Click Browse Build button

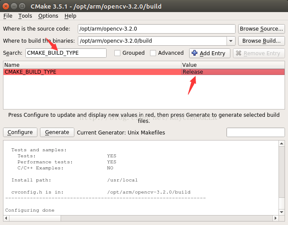click(x=261, y=41)
